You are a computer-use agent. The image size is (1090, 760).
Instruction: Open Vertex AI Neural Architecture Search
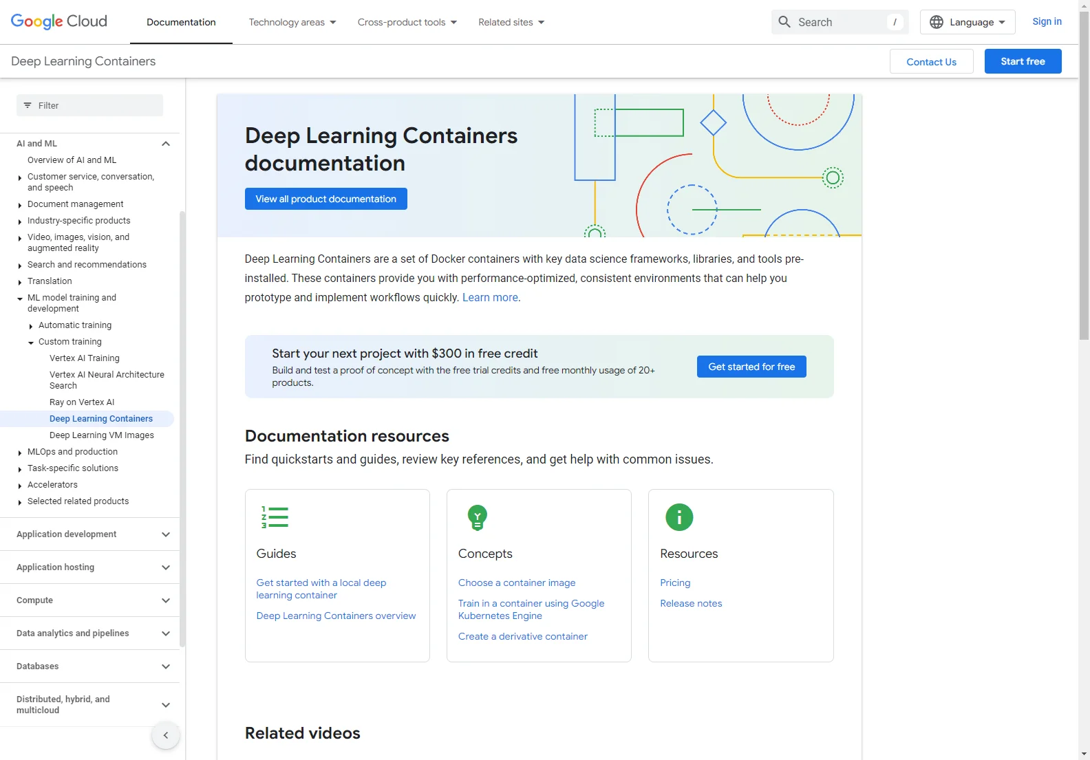pos(107,380)
